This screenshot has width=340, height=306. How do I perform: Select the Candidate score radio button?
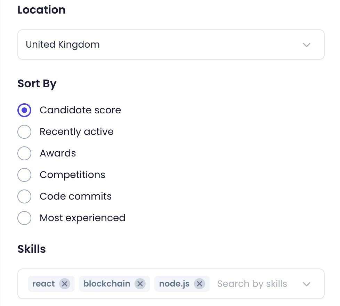tap(24, 110)
